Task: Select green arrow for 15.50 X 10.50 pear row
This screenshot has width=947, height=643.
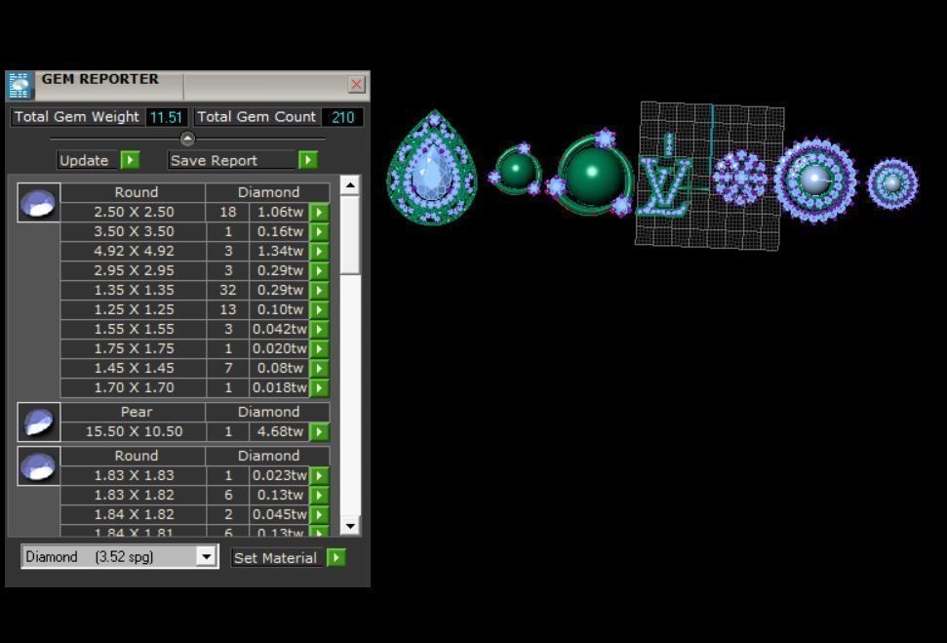Action: [x=319, y=431]
